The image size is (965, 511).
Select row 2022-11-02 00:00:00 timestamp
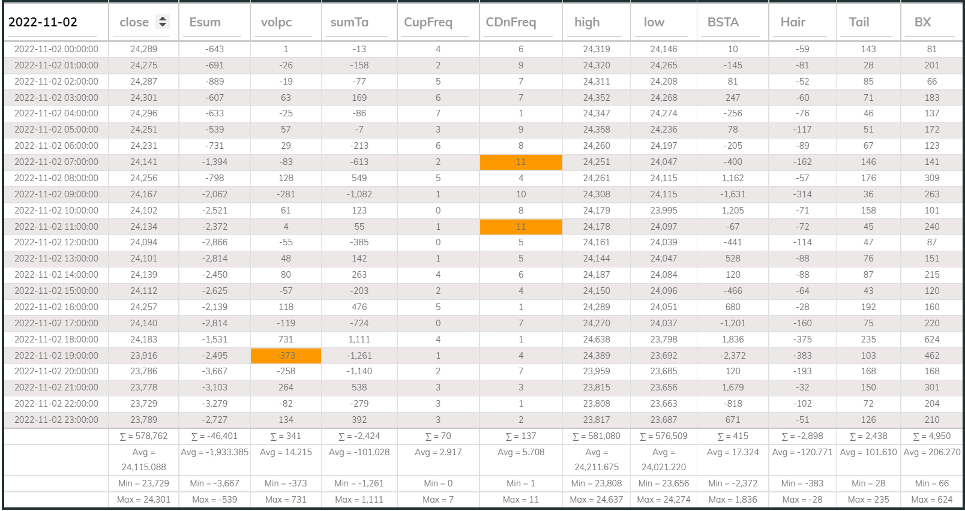click(56, 49)
